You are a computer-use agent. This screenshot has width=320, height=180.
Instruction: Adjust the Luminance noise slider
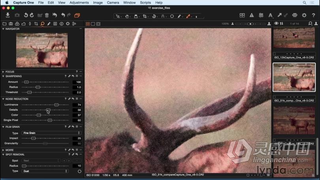click(x=56, y=105)
